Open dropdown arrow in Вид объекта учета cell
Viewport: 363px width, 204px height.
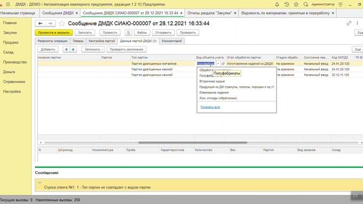click(x=218, y=63)
